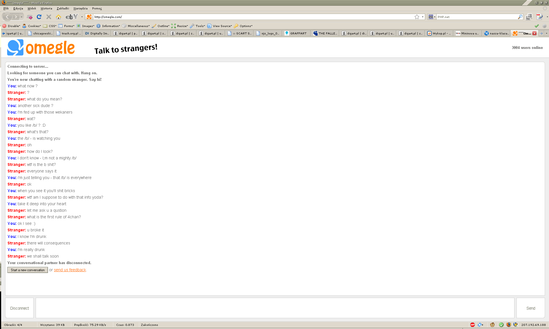
Task: Open the Options dropdown in Web Developer toolbar
Action: [x=243, y=26]
